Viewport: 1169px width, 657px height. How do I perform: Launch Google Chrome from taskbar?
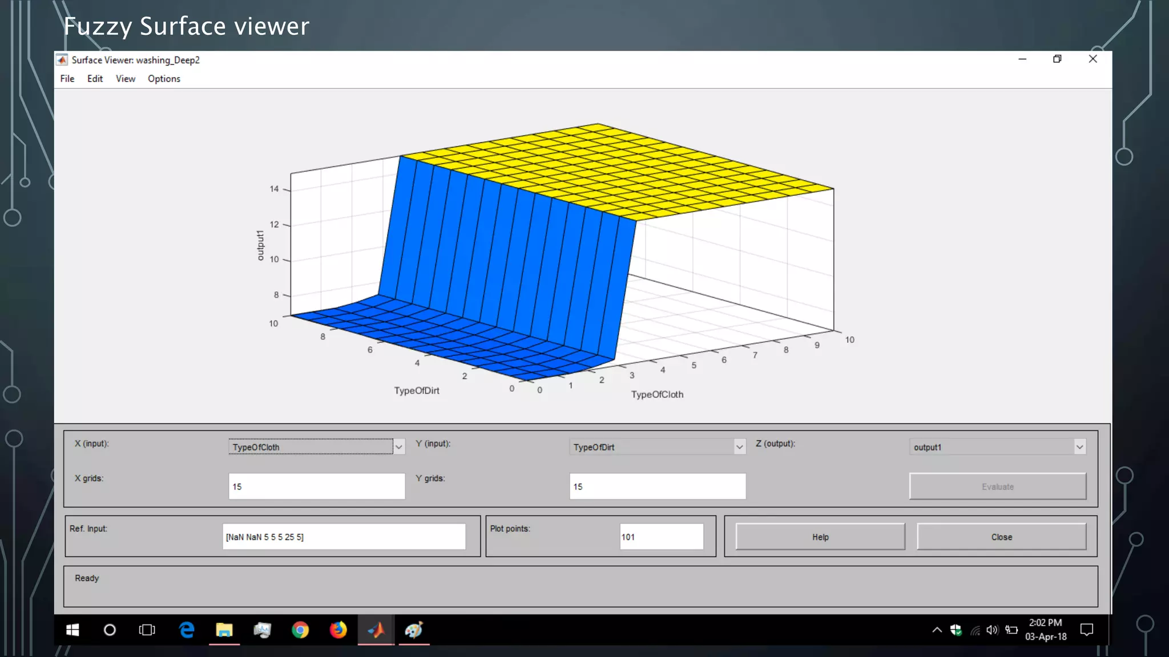(x=300, y=630)
